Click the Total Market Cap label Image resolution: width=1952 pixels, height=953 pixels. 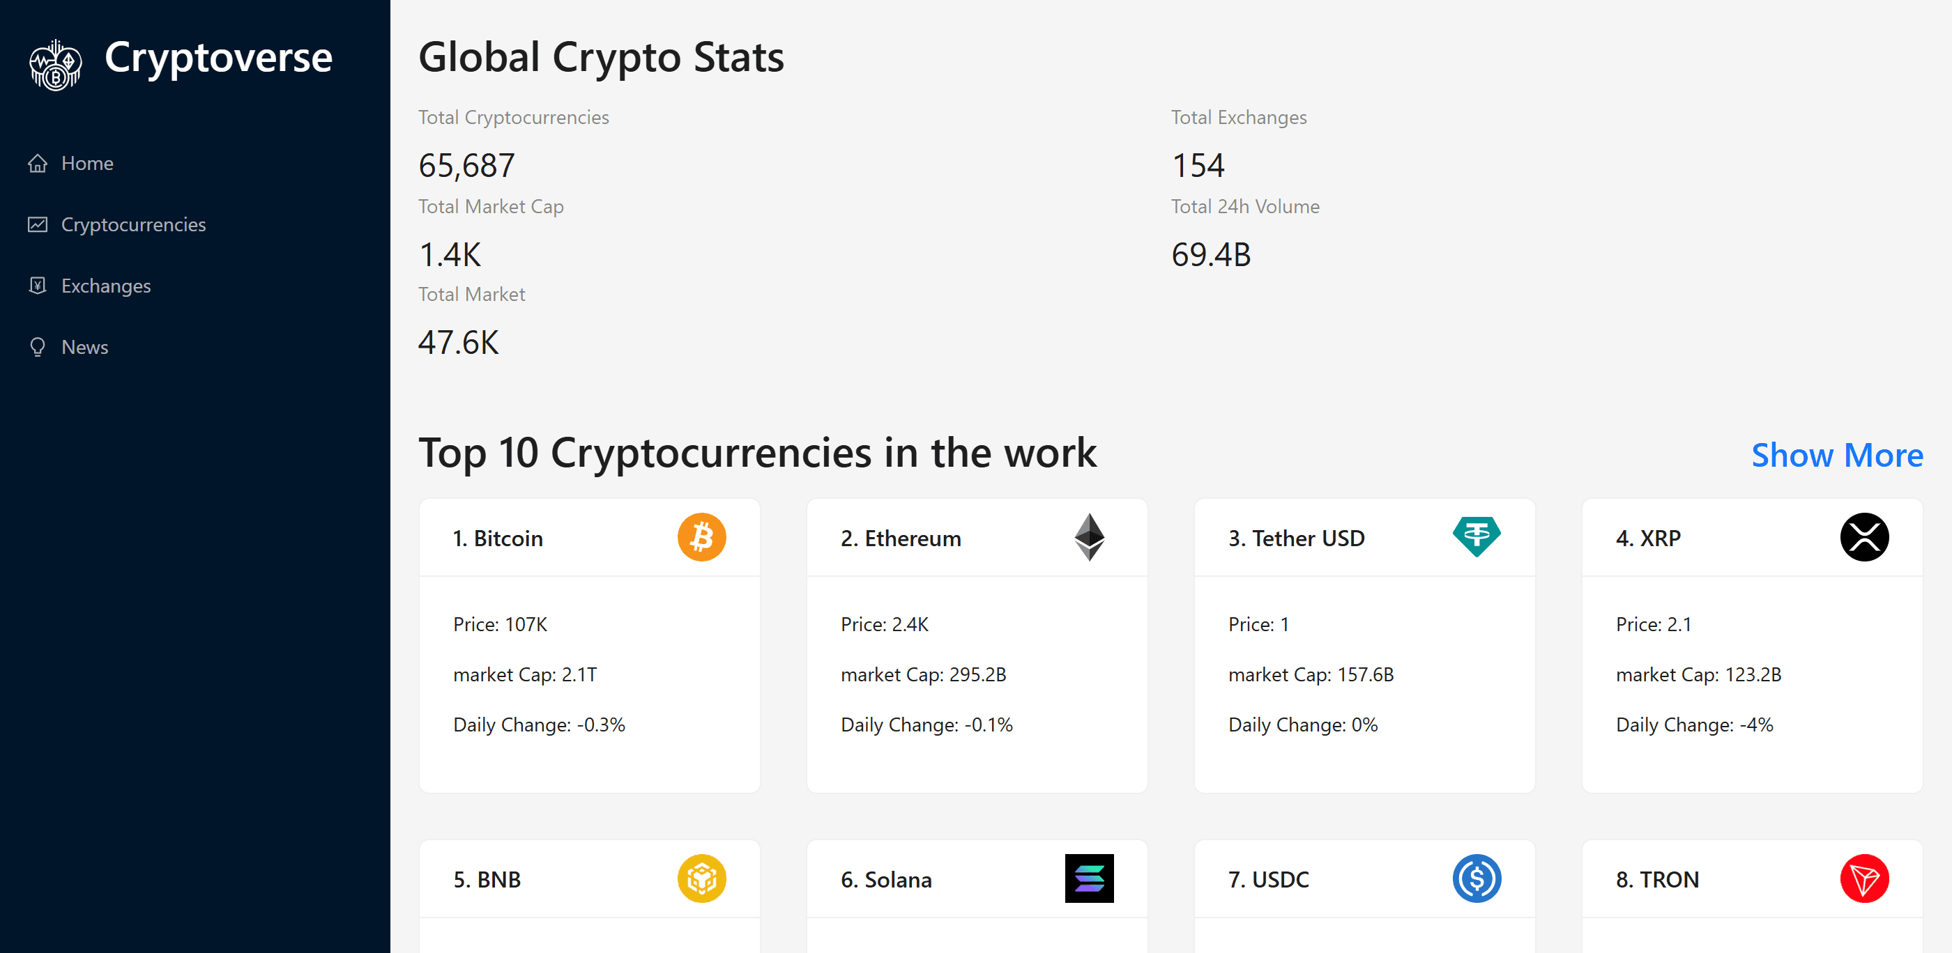[x=490, y=207]
